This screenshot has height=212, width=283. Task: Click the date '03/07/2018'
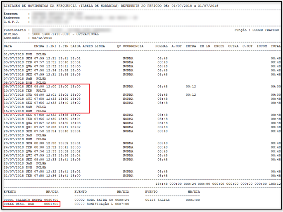click(x=14, y=62)
